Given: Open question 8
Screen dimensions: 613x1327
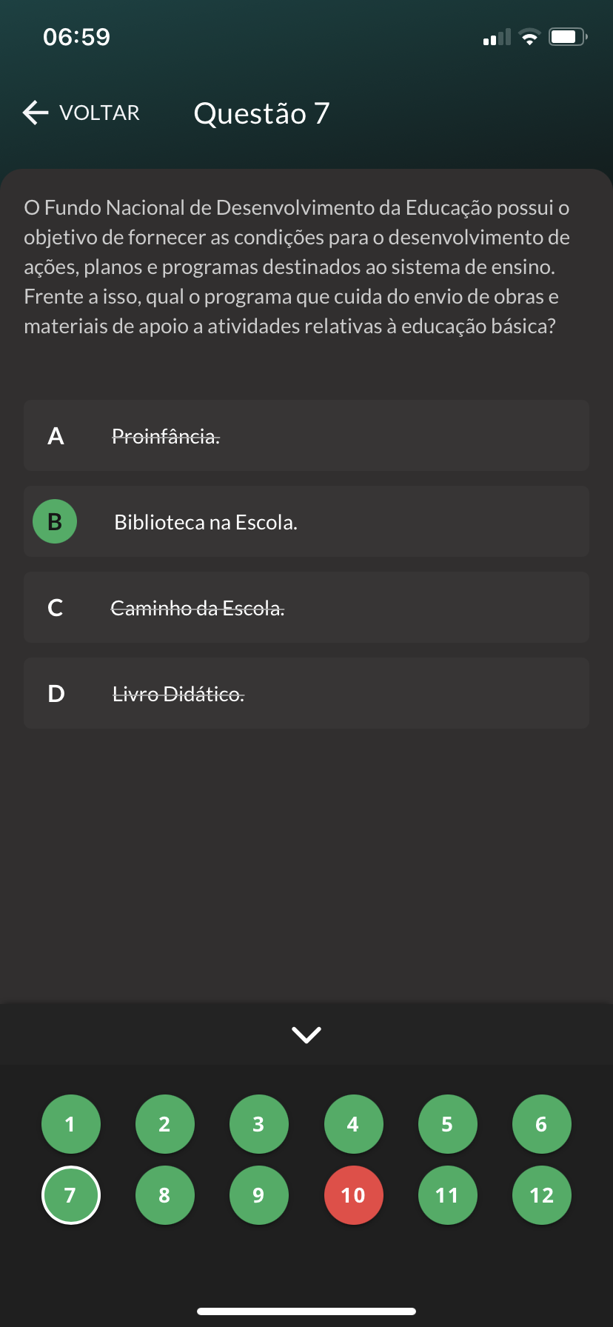Looking at the screenshot, I should click(x=164, y=1195).
